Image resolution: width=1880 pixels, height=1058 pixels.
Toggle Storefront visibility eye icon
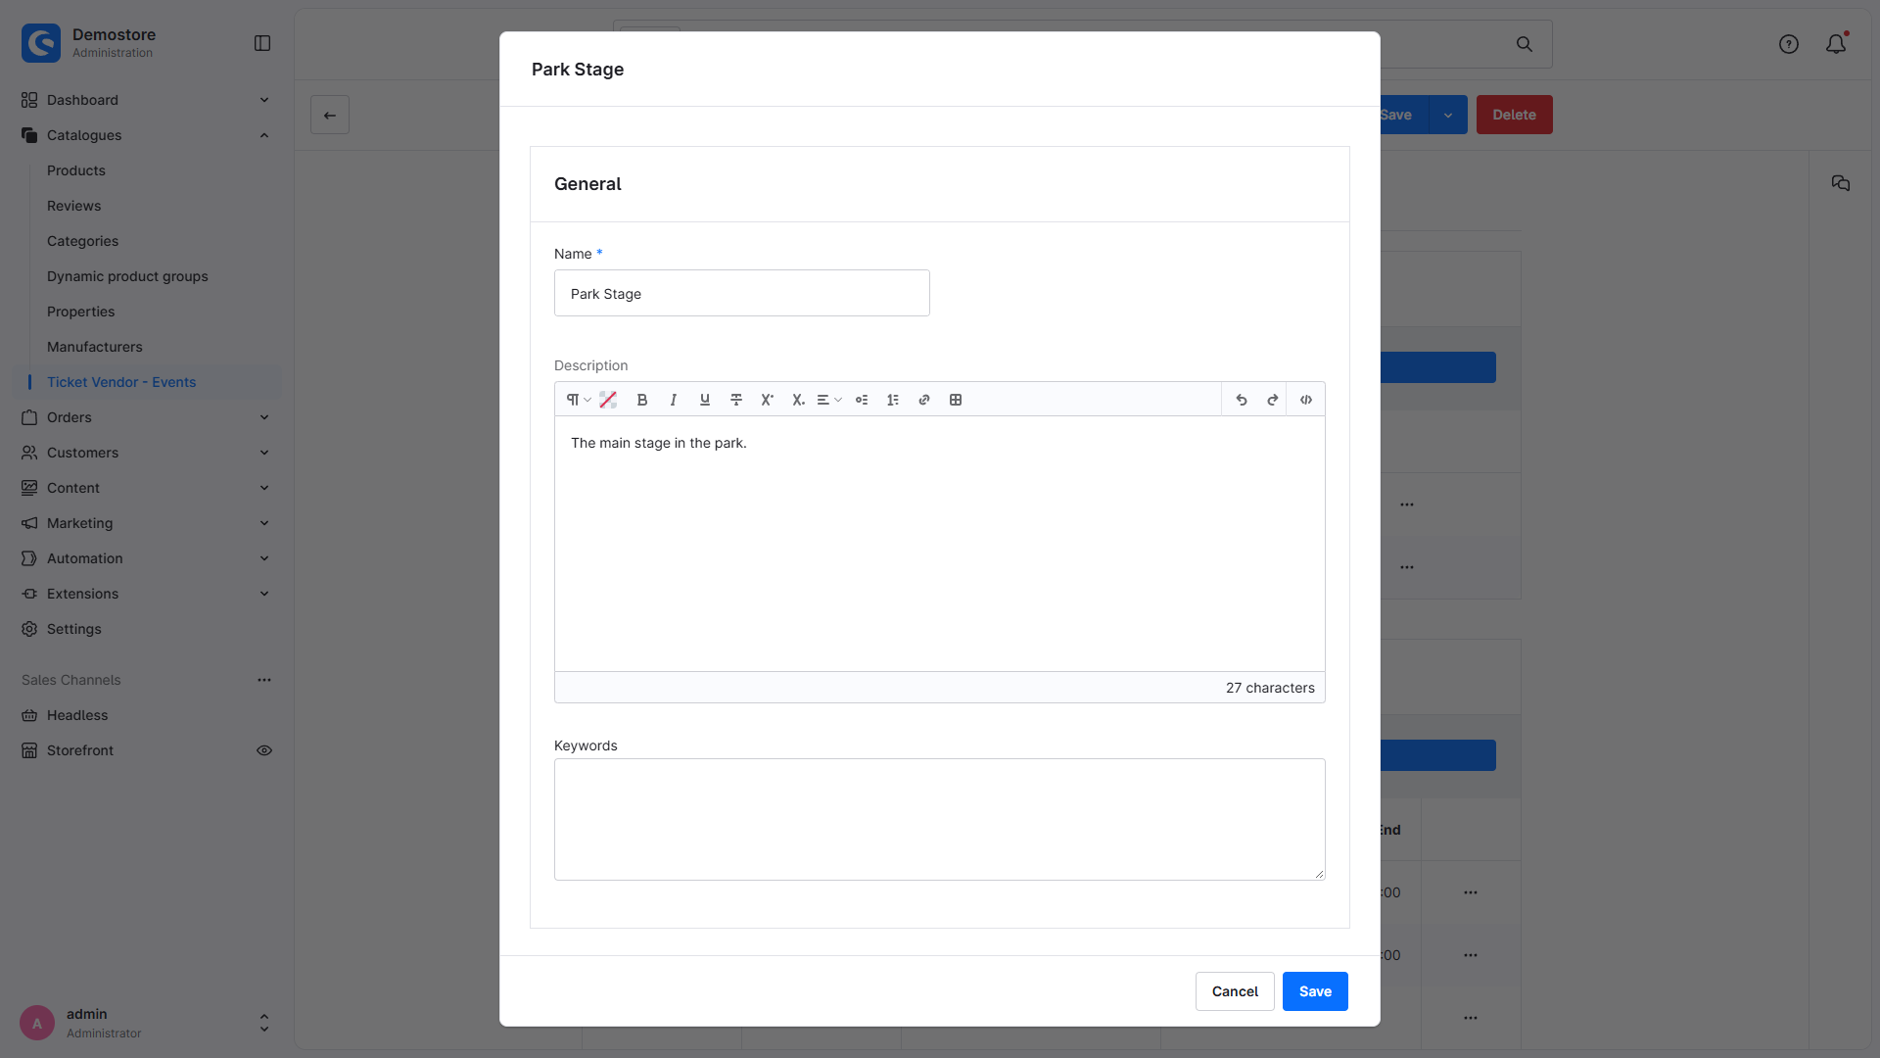pyautogui.click(x=264, y=750)
